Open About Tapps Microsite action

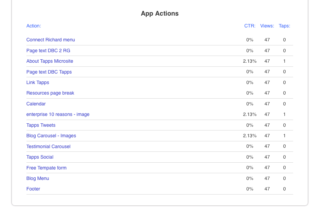coord(50,61)
